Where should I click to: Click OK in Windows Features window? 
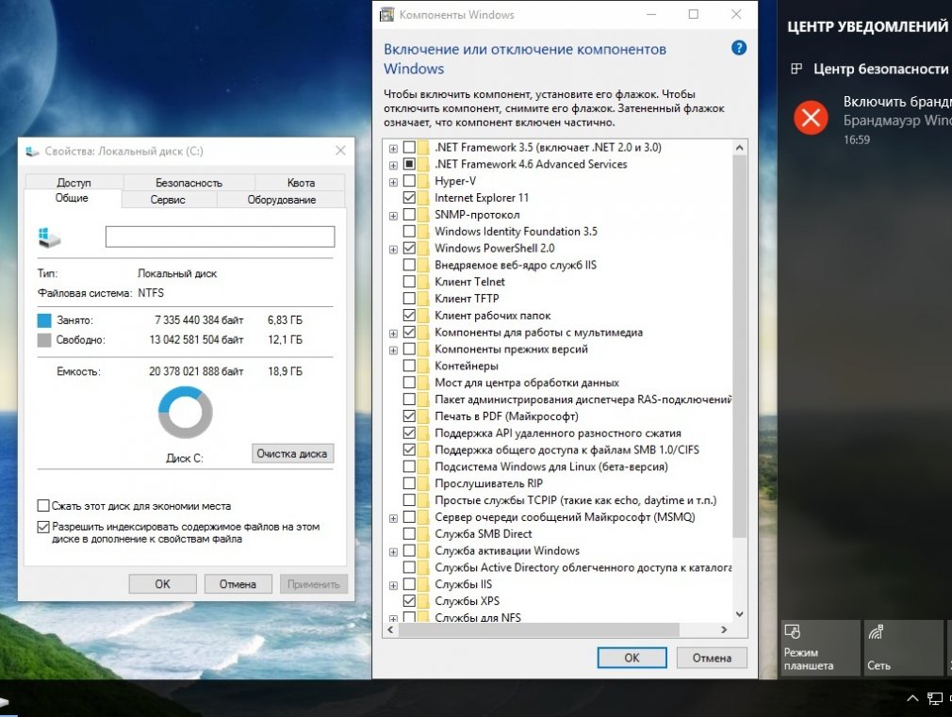tap(632, 658)
